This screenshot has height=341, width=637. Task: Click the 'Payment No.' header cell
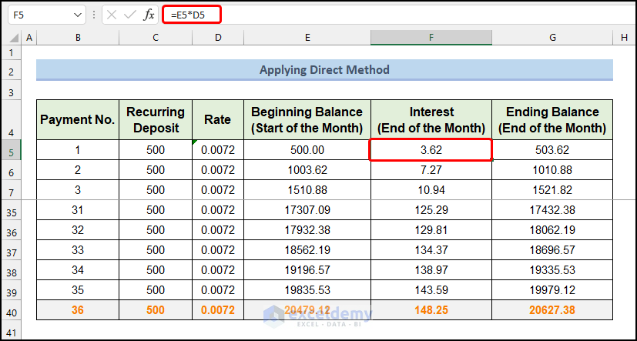click(x=78, y=120)
